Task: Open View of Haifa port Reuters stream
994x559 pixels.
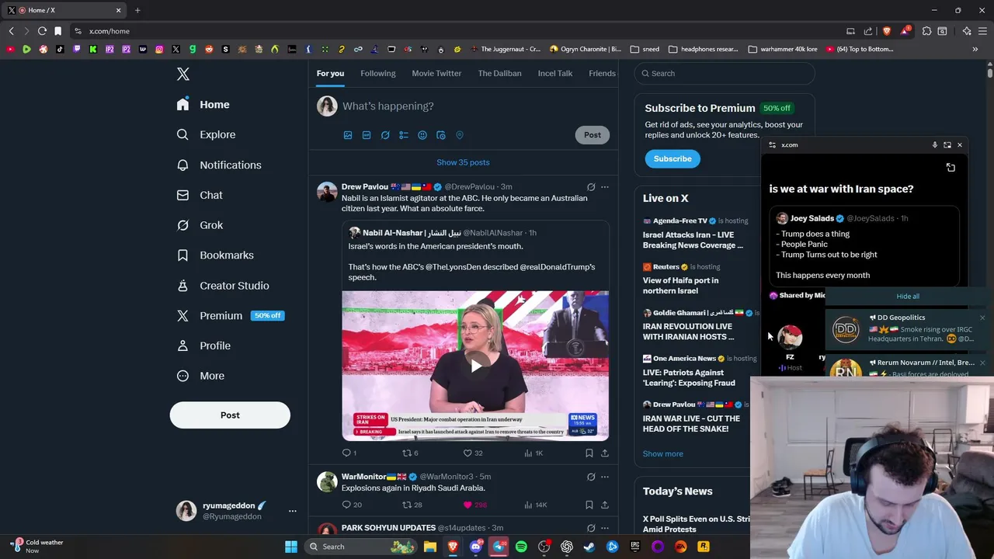Action: pyautogui.click(x=680, y=286)
